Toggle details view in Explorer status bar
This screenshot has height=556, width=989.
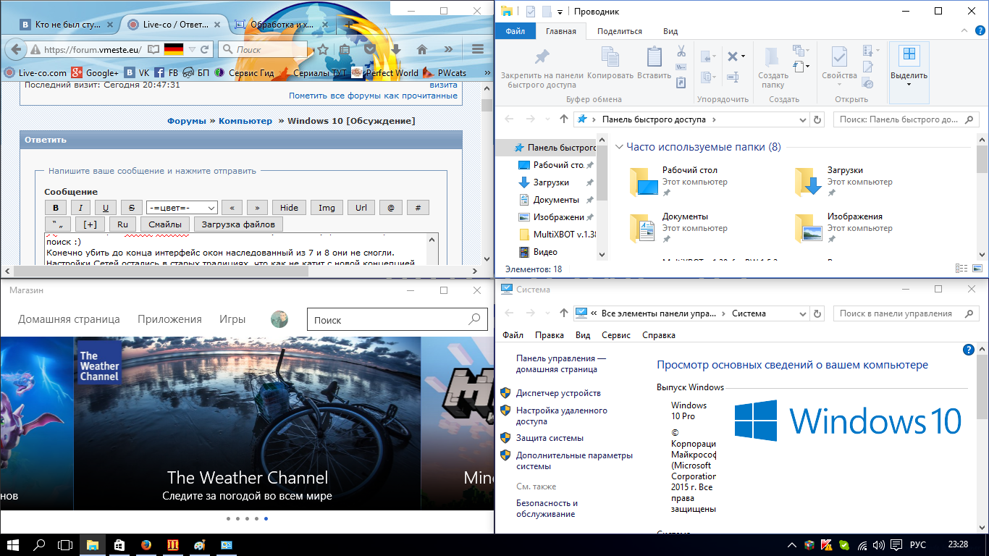(x=961, y=269)
